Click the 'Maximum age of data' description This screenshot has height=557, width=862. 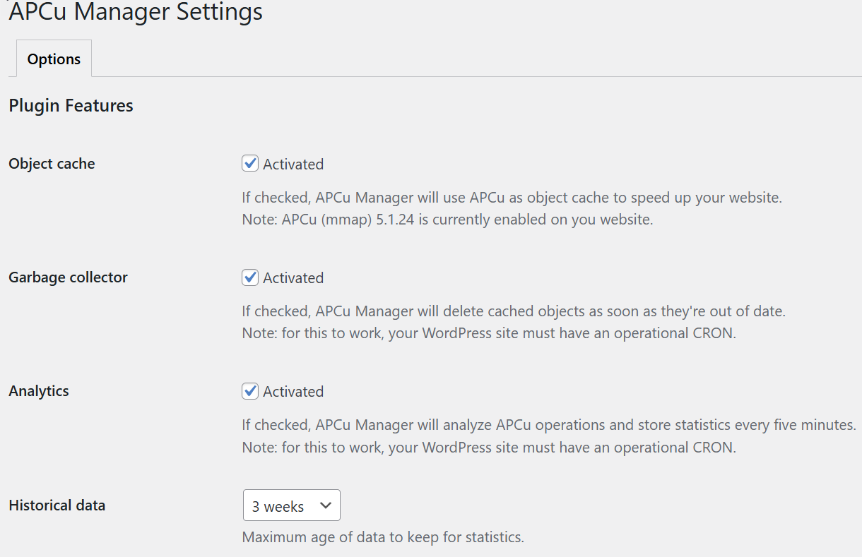tap(383, 537)
